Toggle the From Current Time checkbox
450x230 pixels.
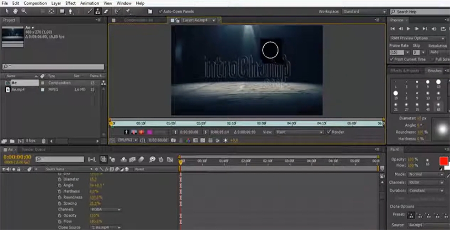(x=392, y=59)
